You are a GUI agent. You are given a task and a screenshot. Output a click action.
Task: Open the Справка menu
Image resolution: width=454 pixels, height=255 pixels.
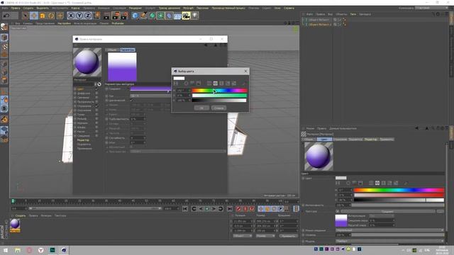[289, 8]
